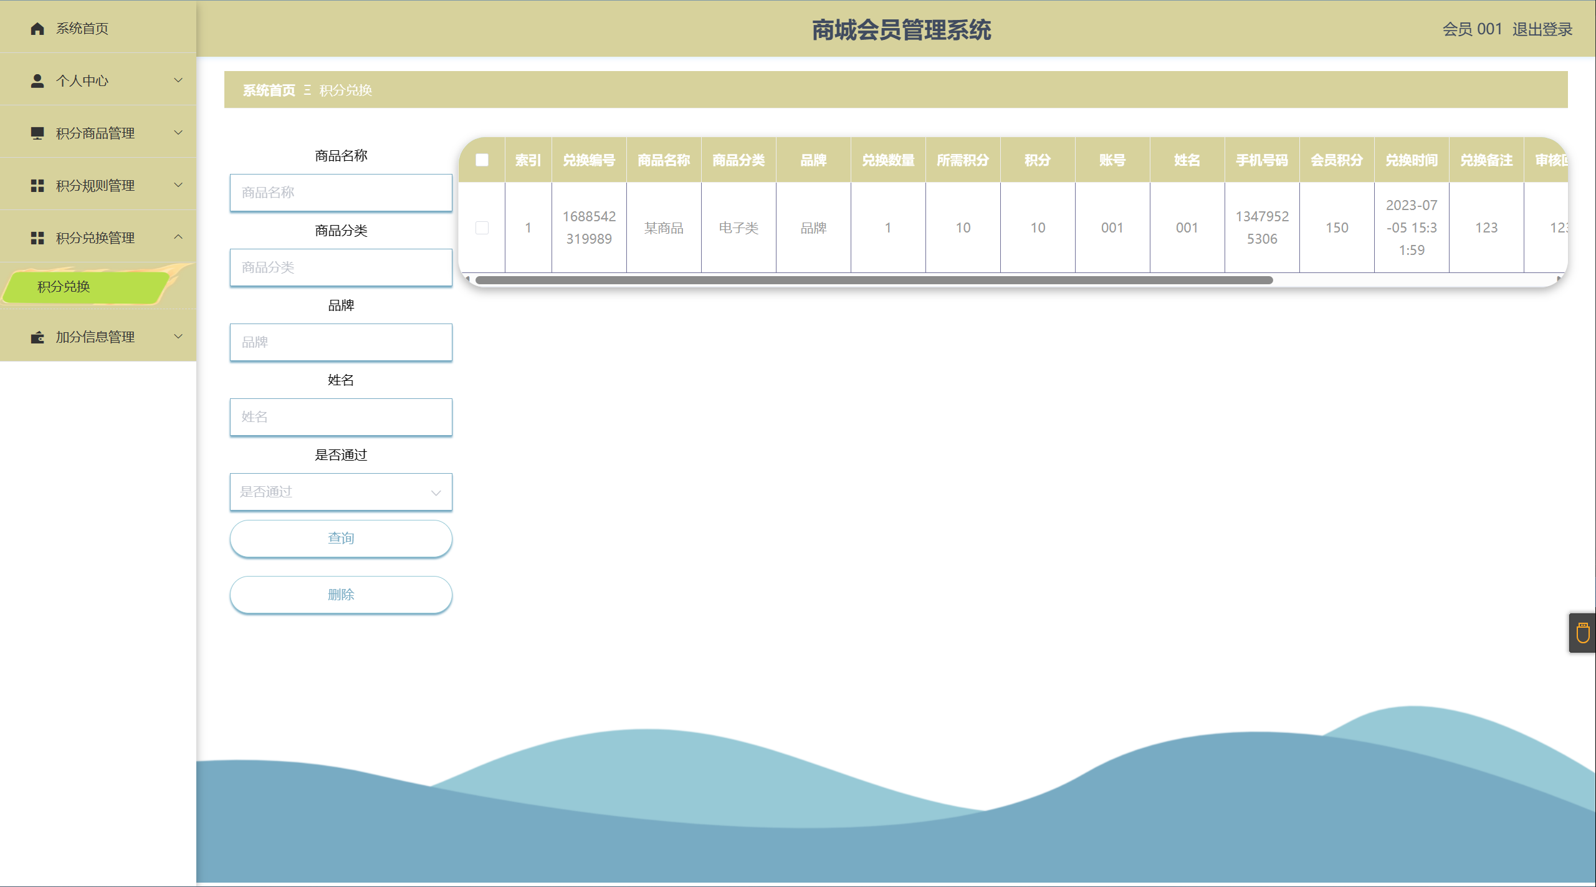Click the monitor icon for 积分商品管理
The width and height of the screenshot is (1596, 887).
point(37,133)
